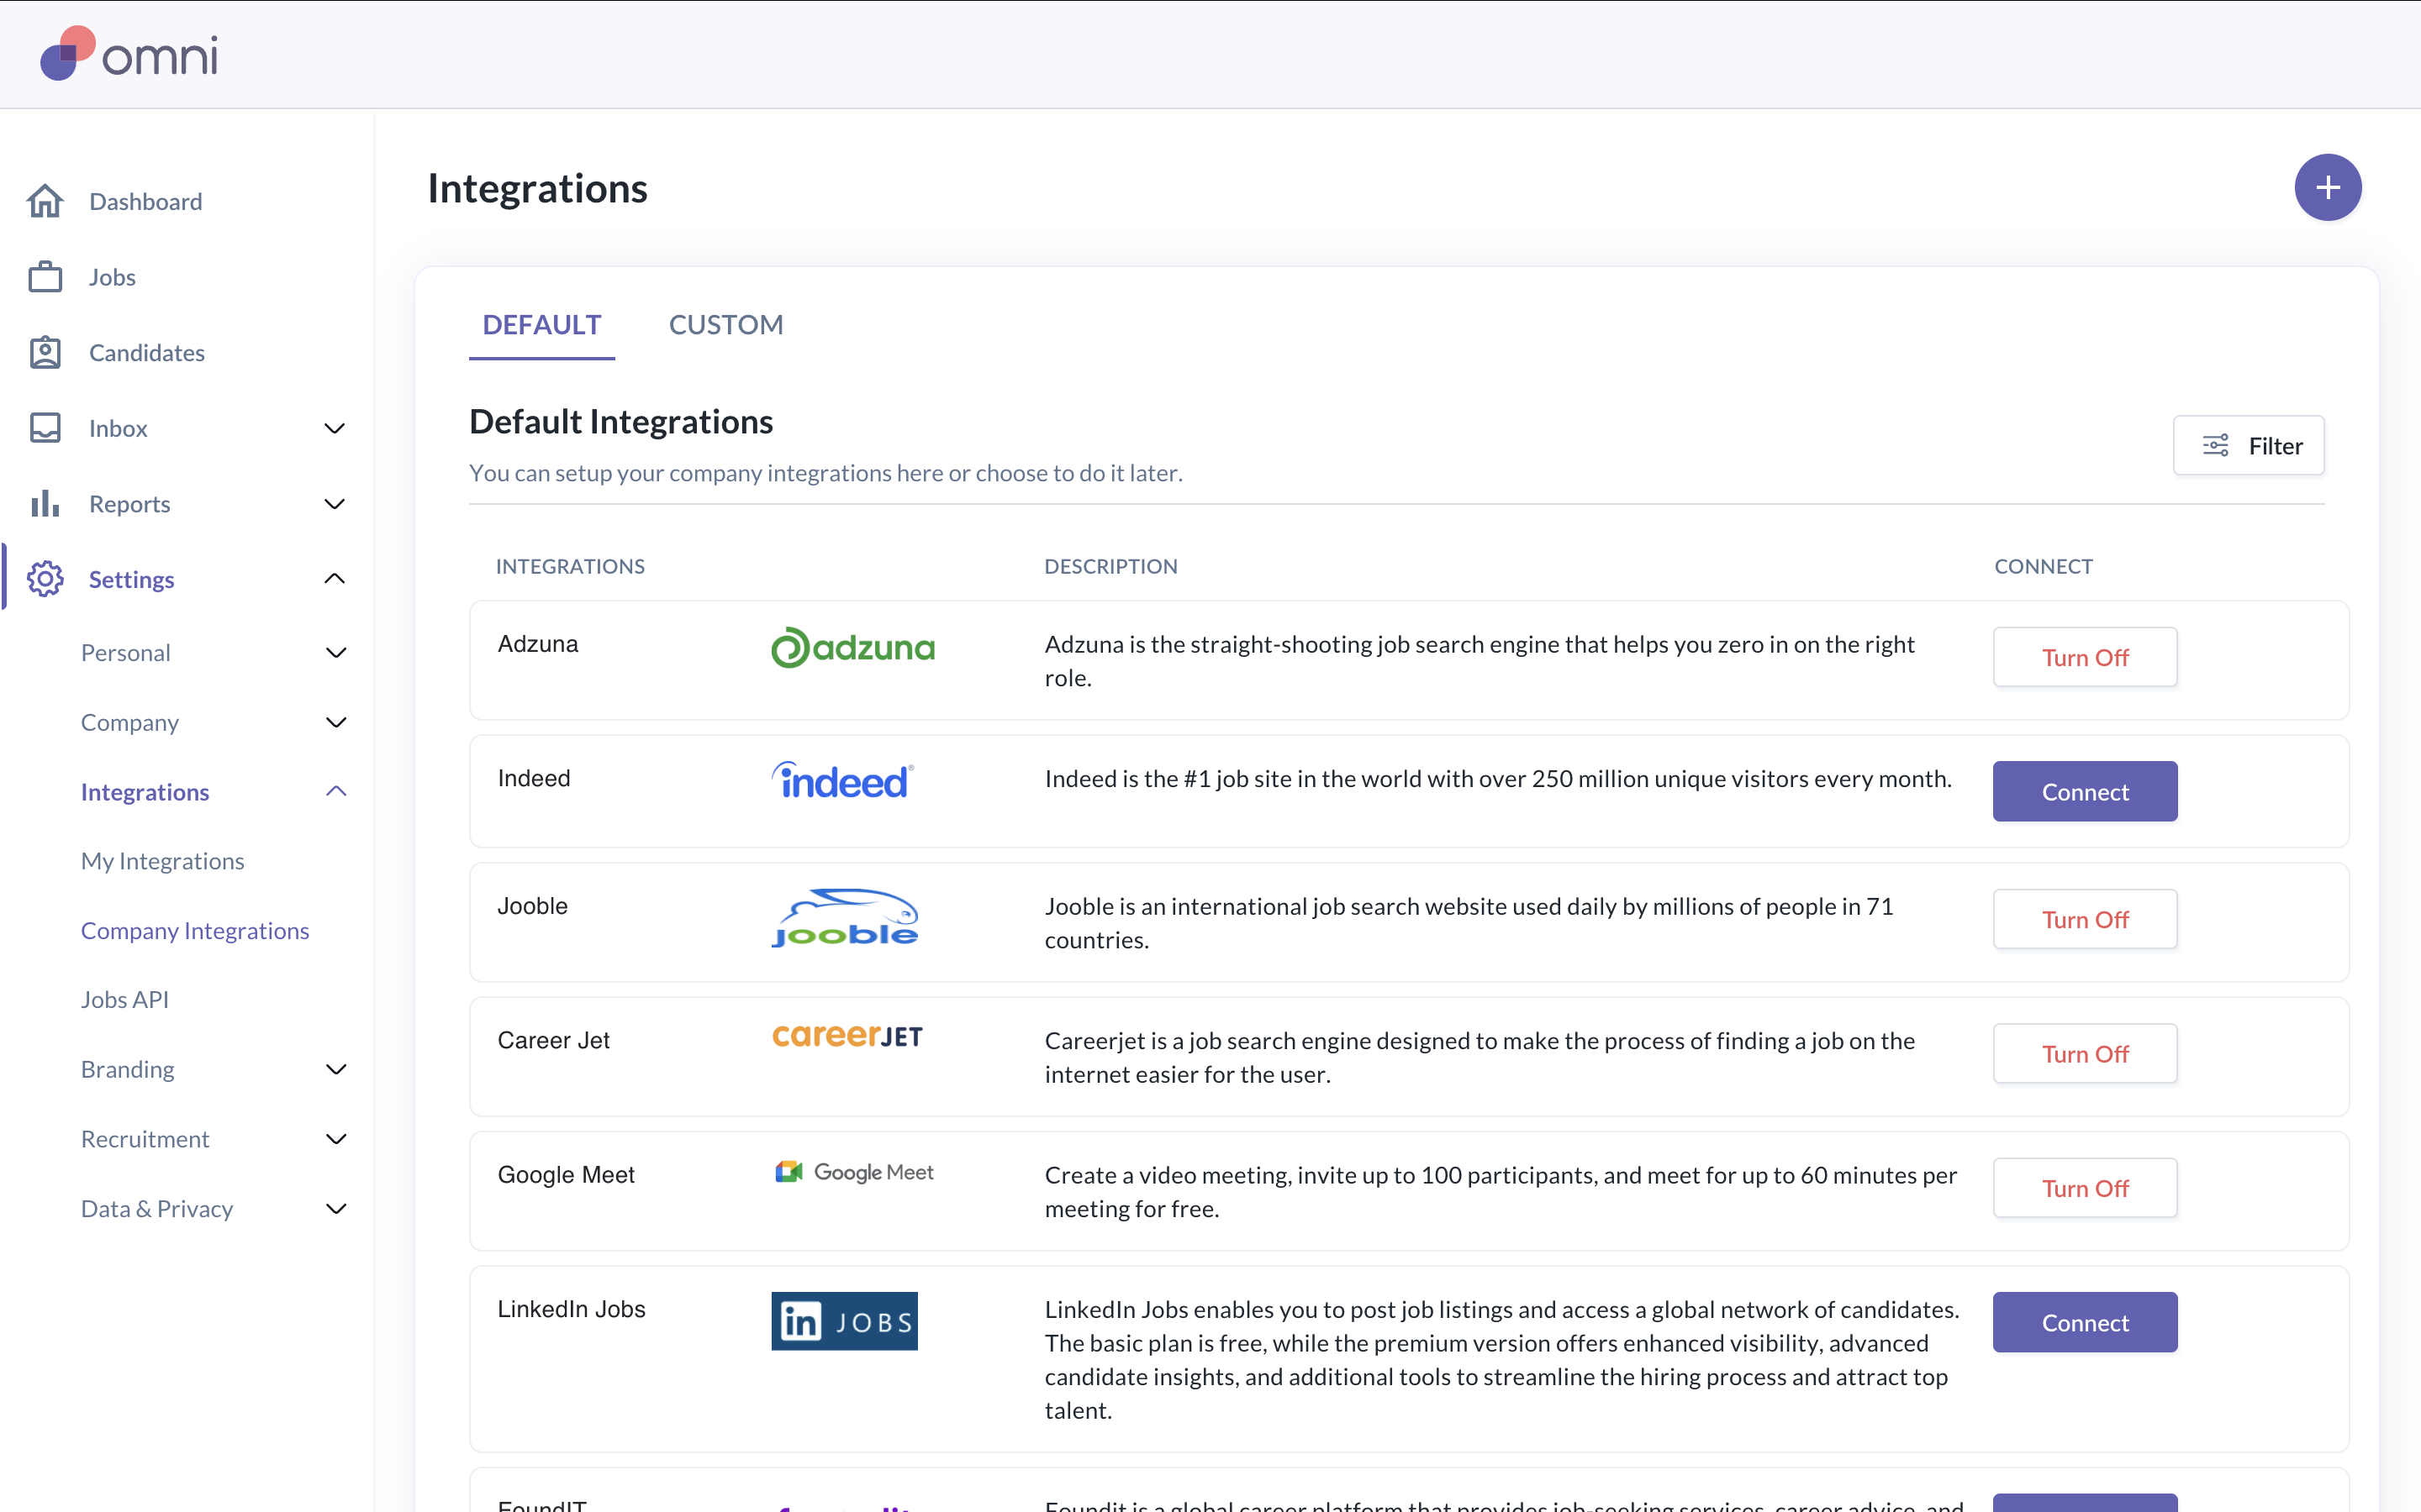Viewport: 2421px width, 1512px height.
Task: Expand the Branding submenu chevron
Action: tap(336, 1069)
